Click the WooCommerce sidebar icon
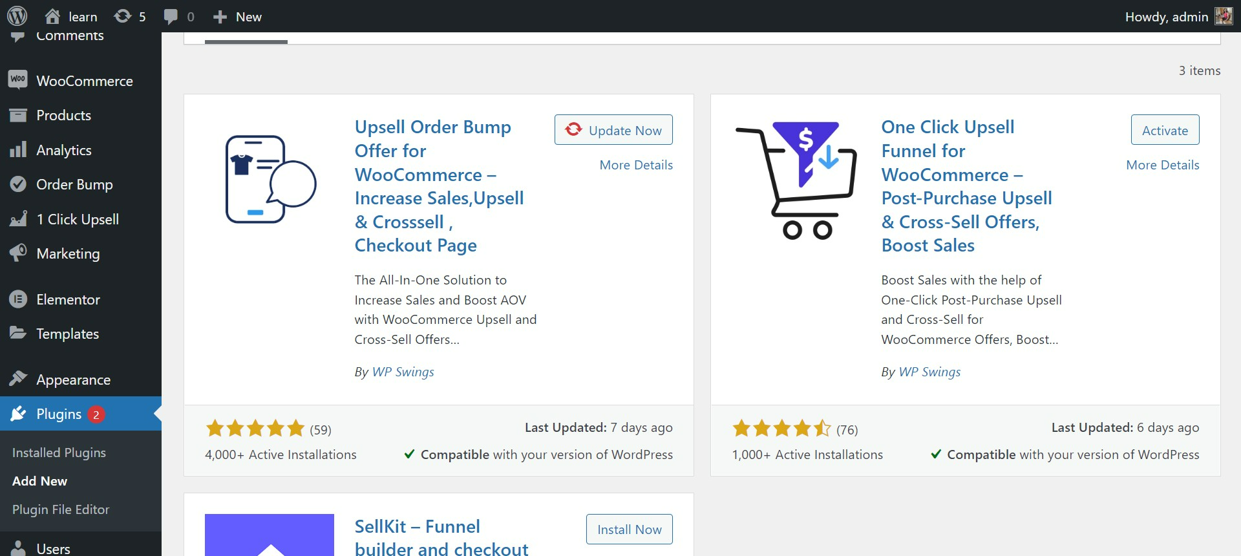Viewport: 1241px width, 556px height. (x=18, y=80)
